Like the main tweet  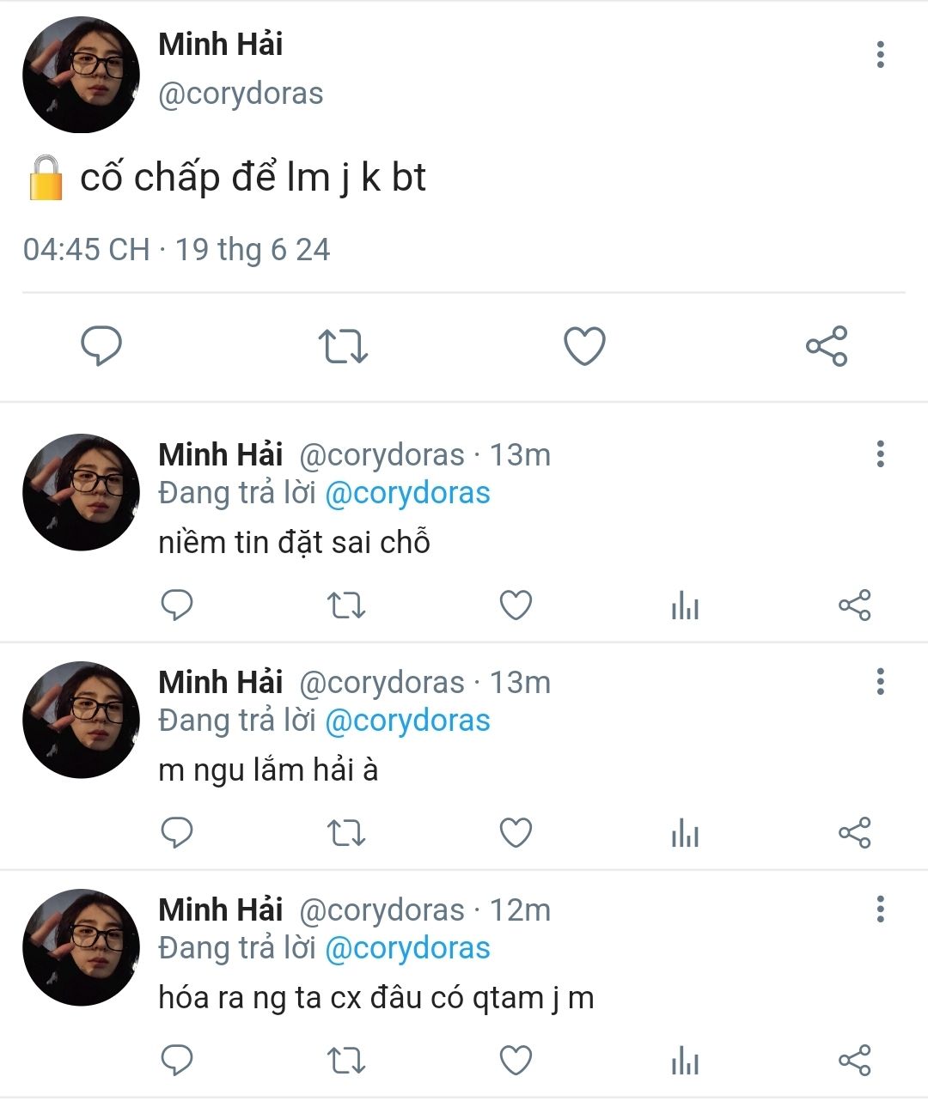[584, 346]
